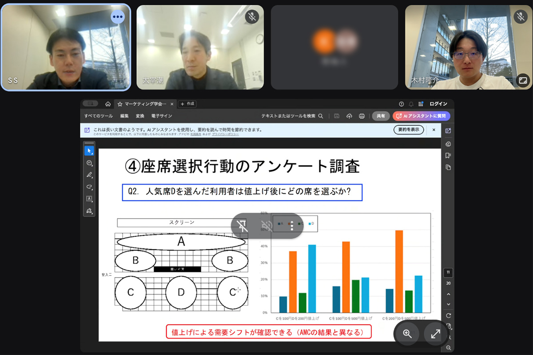Go to previous page with up chevron
The image size is (533, 355).
449,294
